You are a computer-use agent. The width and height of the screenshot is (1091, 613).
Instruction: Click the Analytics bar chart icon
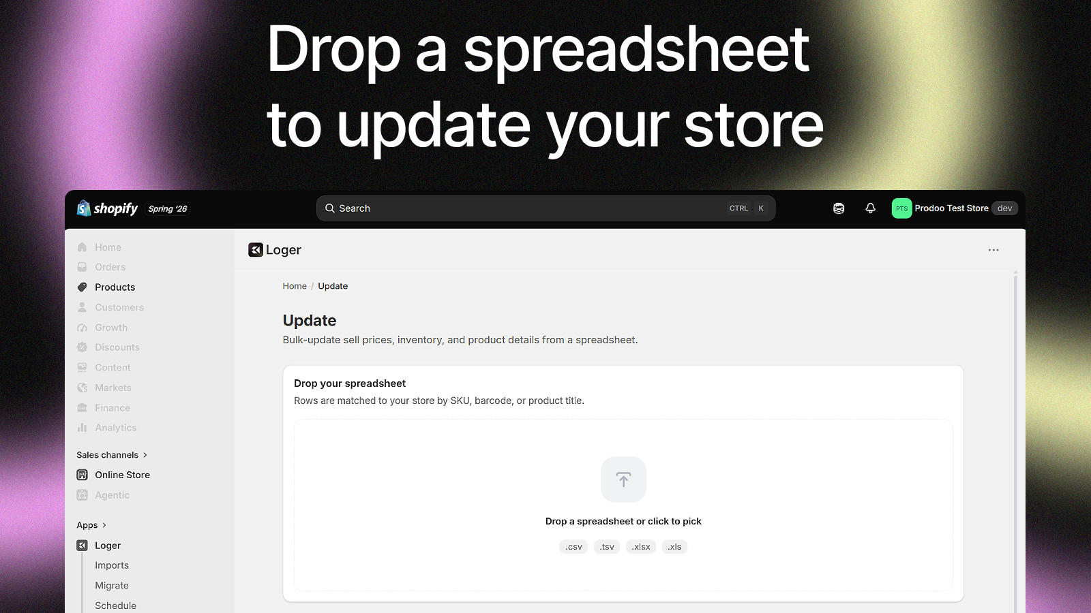(83, 428)
